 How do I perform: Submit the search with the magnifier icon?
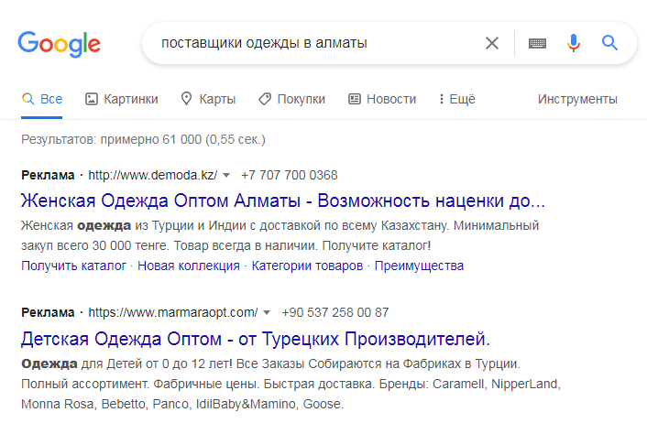tap(609, 43)
